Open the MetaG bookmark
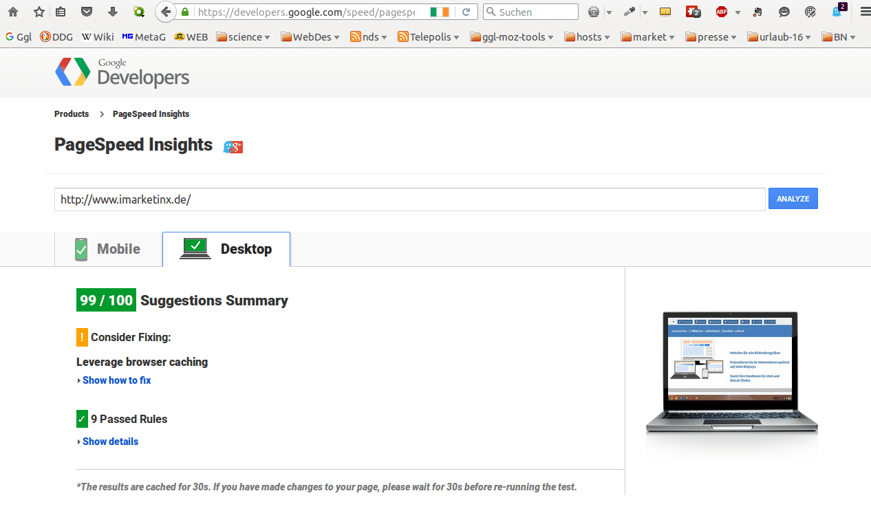Screen dimensions: 871x511 coord(144,37)
